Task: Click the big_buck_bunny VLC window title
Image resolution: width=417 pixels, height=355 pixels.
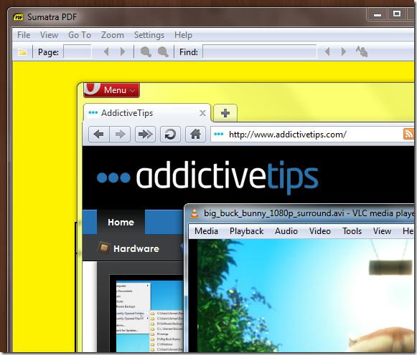Action: (x=309, y=213)
